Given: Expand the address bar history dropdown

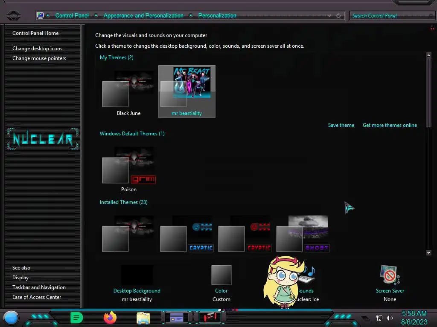Looking at the screenshot, I should click(x=329, y=16).
